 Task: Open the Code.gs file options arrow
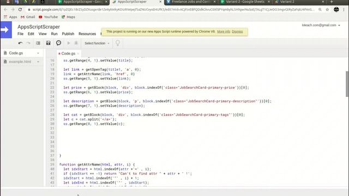pos(38,53)
